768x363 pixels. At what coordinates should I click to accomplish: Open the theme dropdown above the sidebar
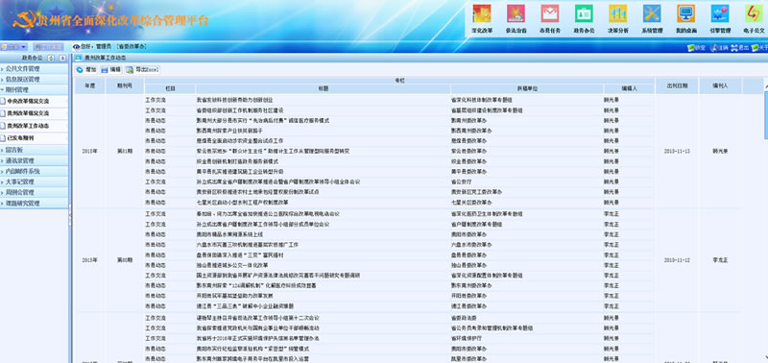tap(14, 47)
